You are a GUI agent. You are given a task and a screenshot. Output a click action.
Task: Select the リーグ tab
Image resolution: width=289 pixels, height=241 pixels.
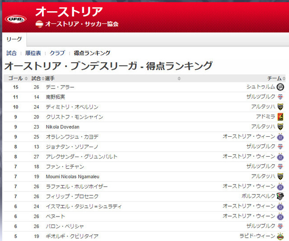(14, 39)
